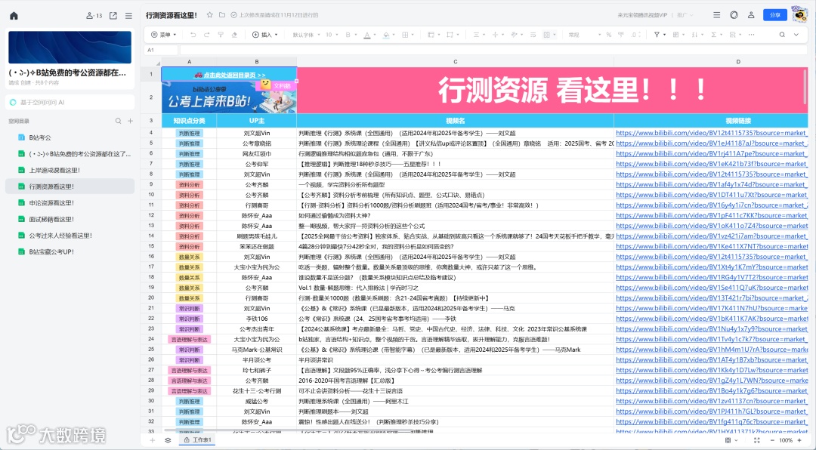Enter fullscreen using the bottom bar icon
Screen dimensions: 816x450
pyautogui.click(x=756, y=440)
